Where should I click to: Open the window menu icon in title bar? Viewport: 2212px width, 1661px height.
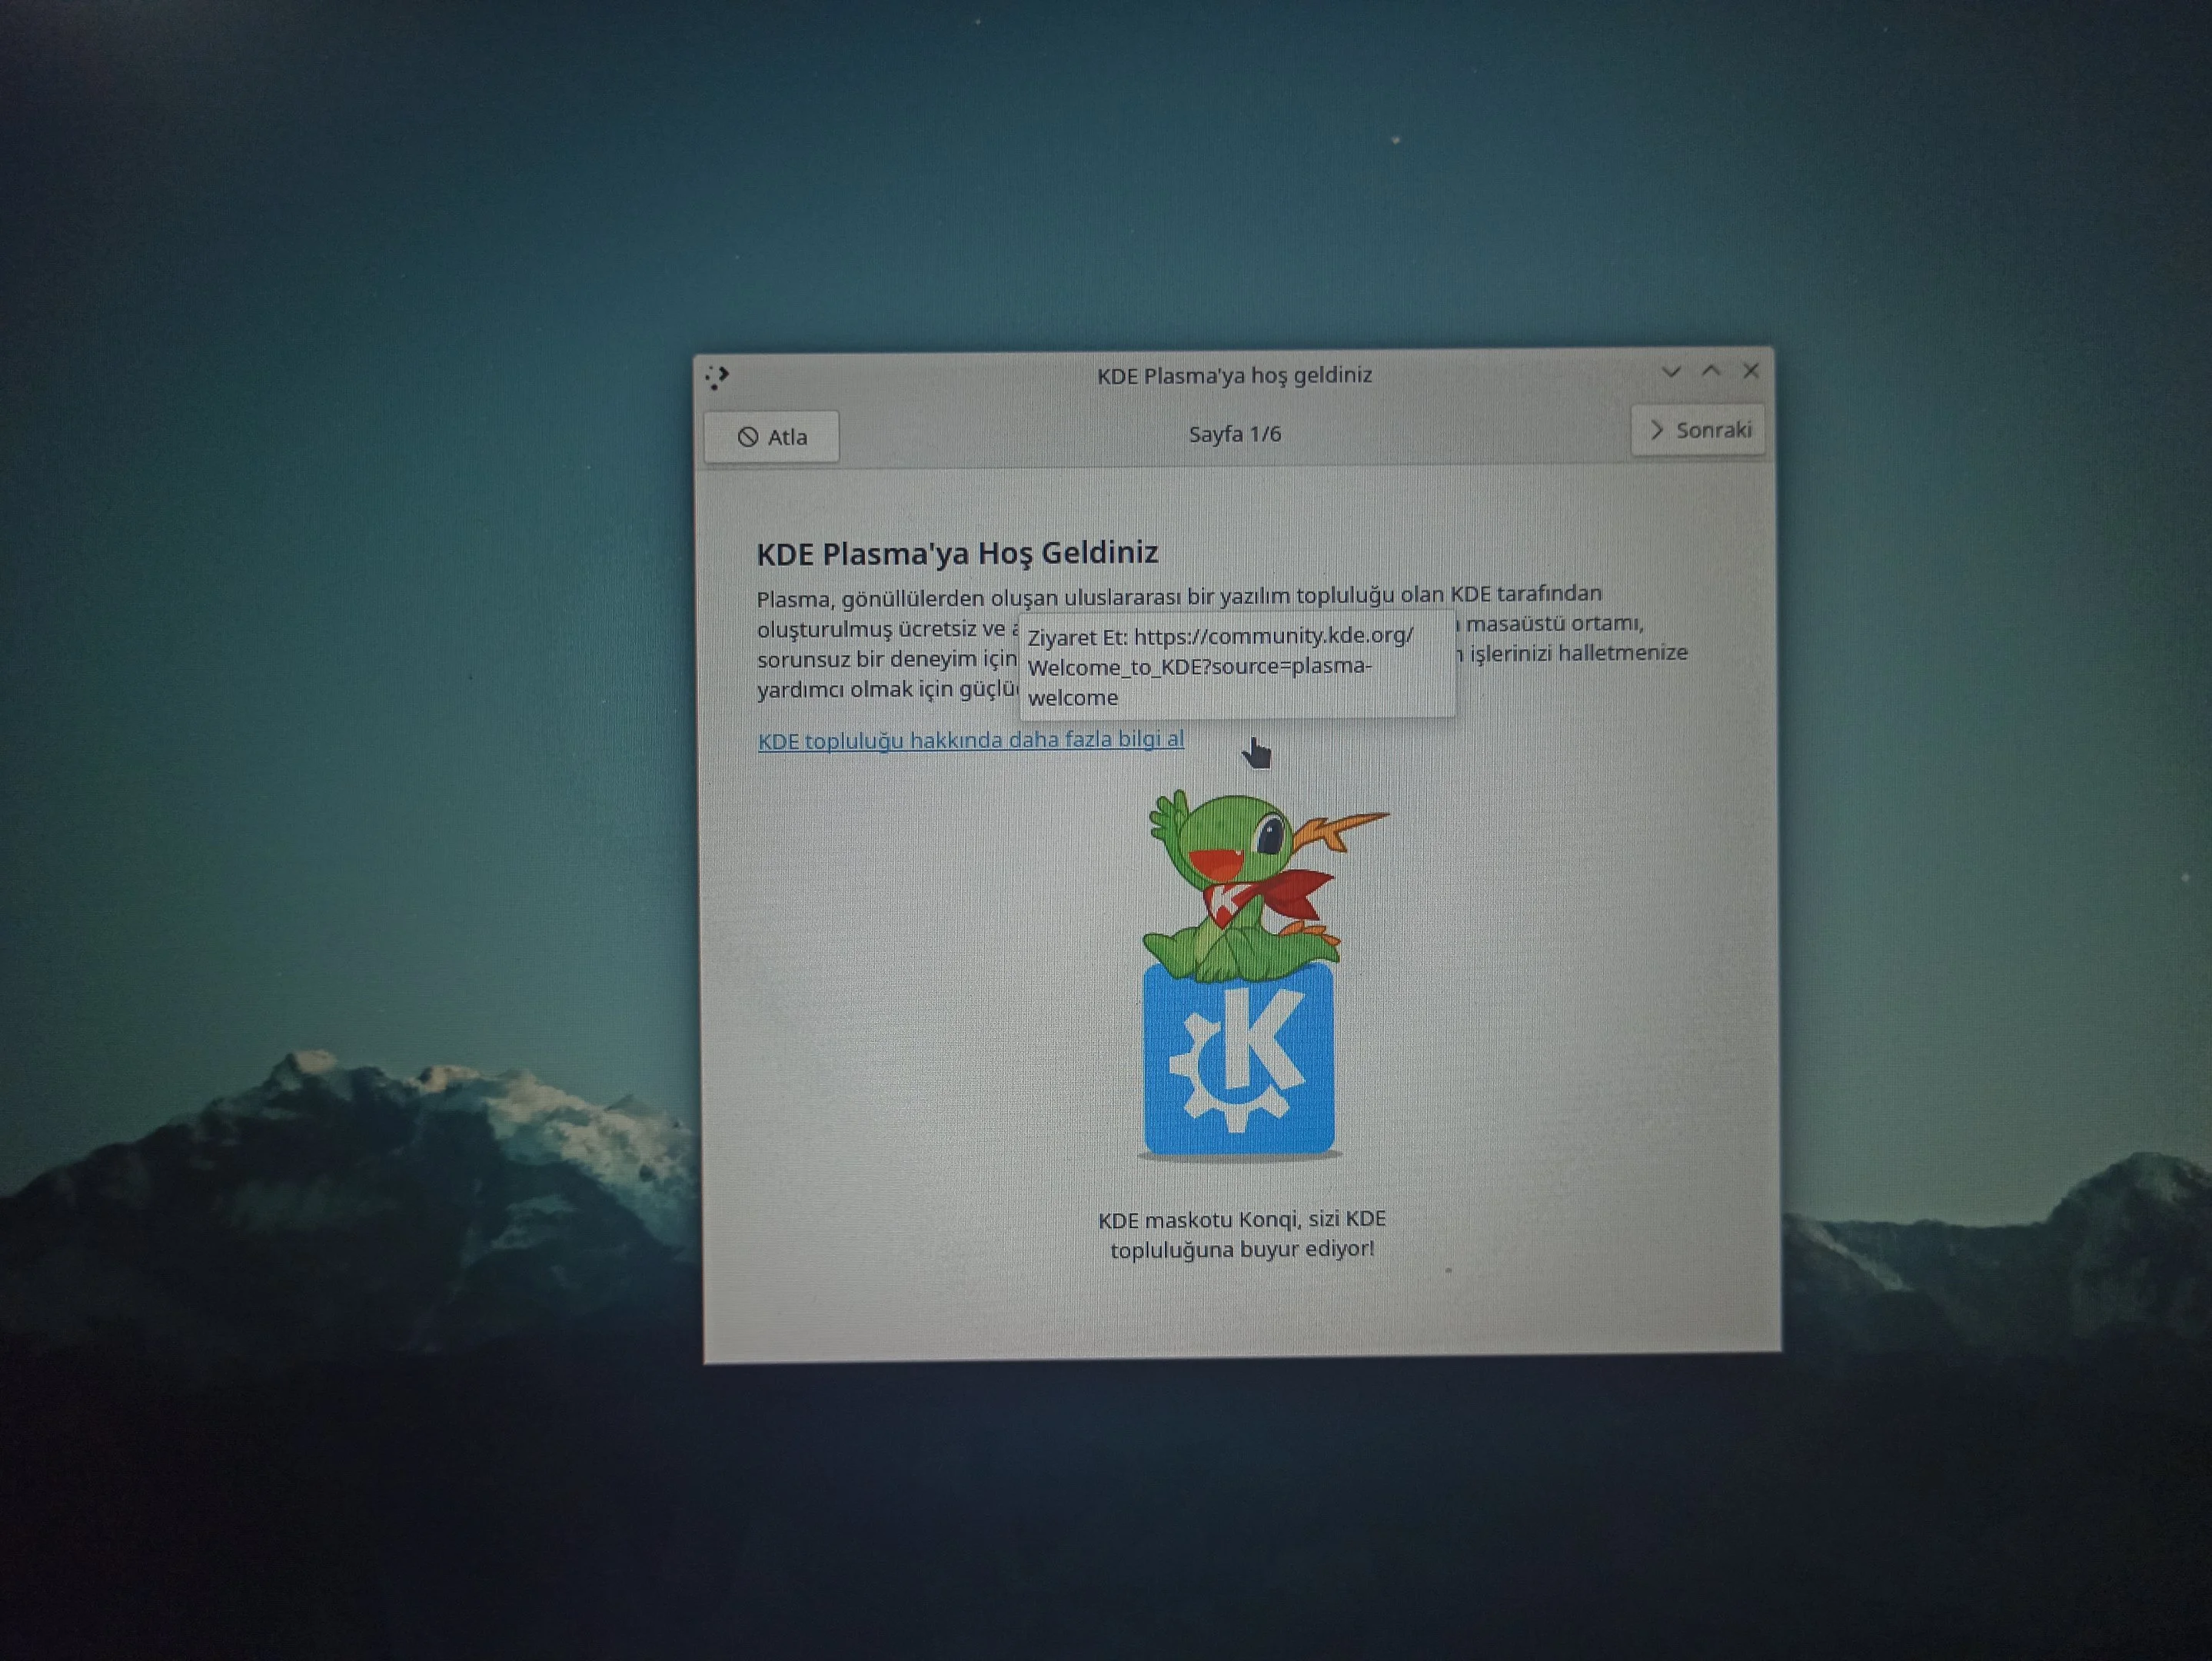(717, 377)
